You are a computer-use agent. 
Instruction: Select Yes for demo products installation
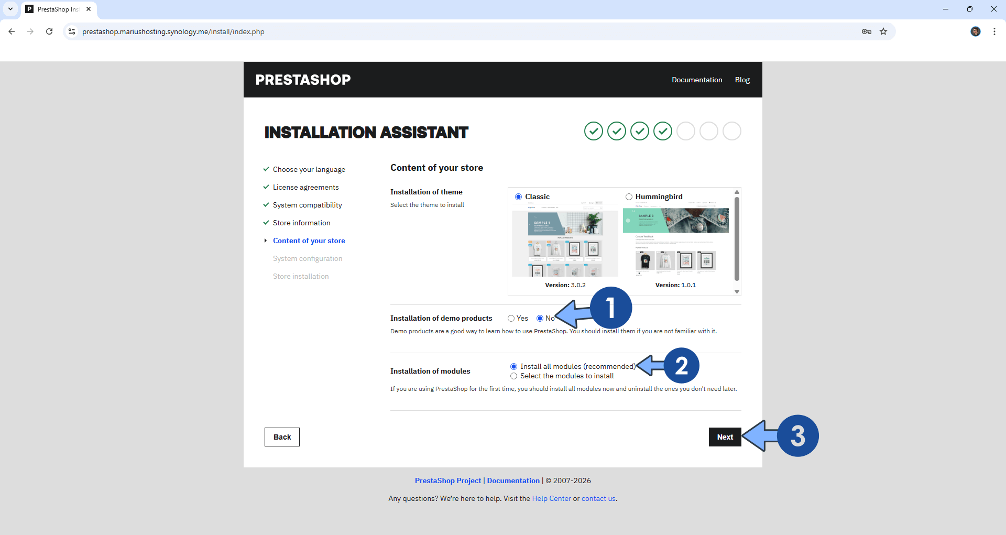[x=510, y=318]
